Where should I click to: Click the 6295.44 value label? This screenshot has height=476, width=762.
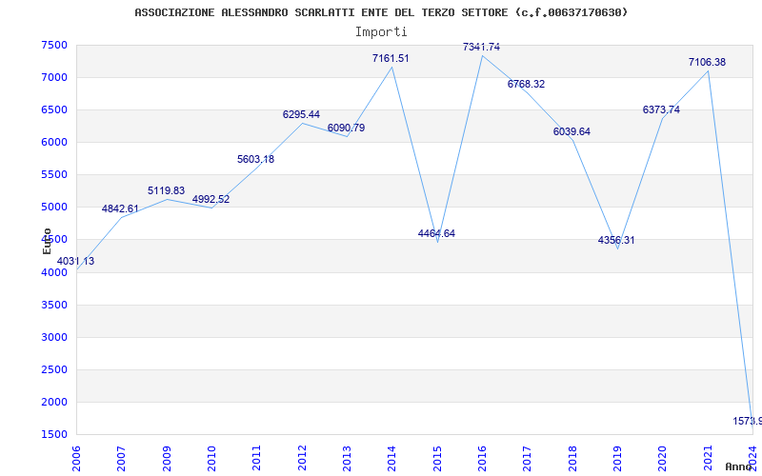pyautogui.click(x=301, y=114)
